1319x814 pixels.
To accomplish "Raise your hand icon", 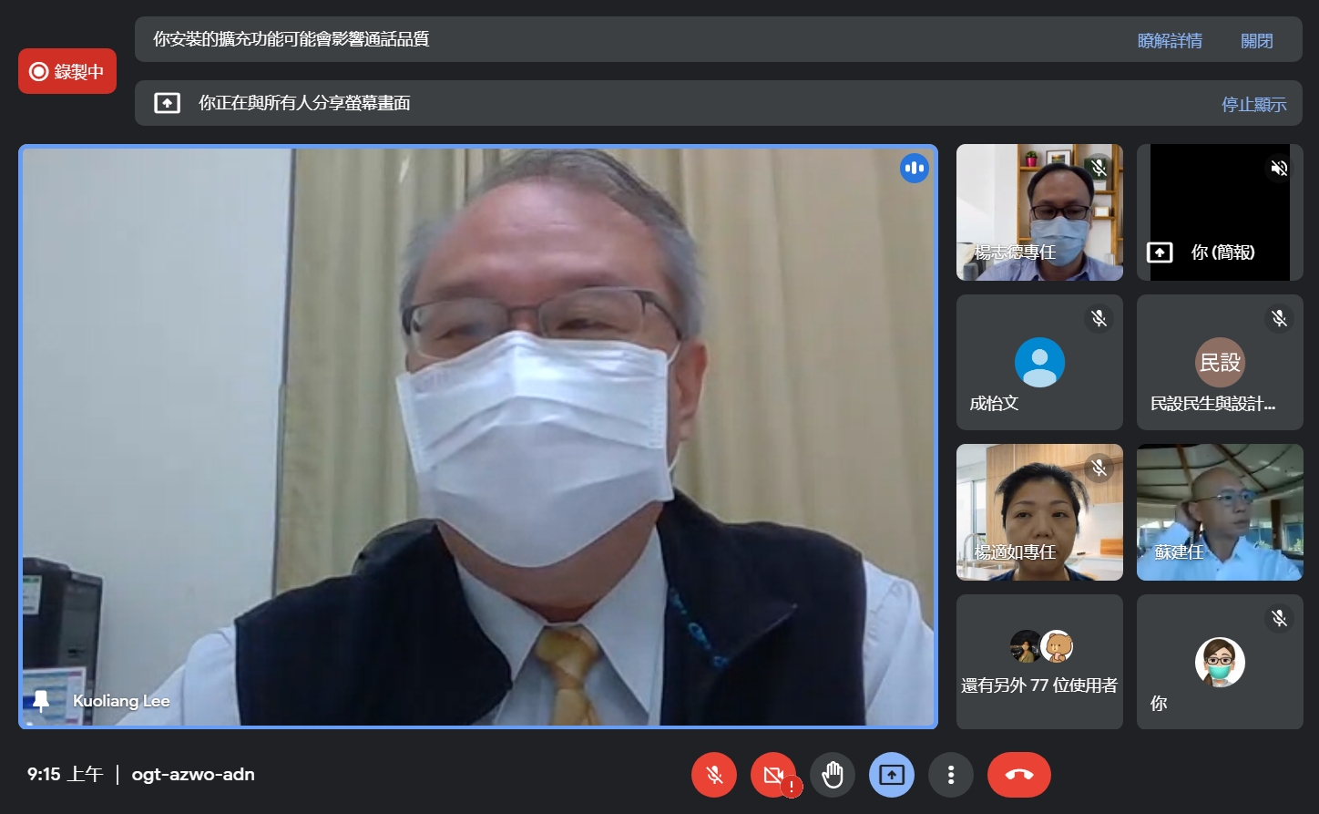I will click(x=833, y=775).
